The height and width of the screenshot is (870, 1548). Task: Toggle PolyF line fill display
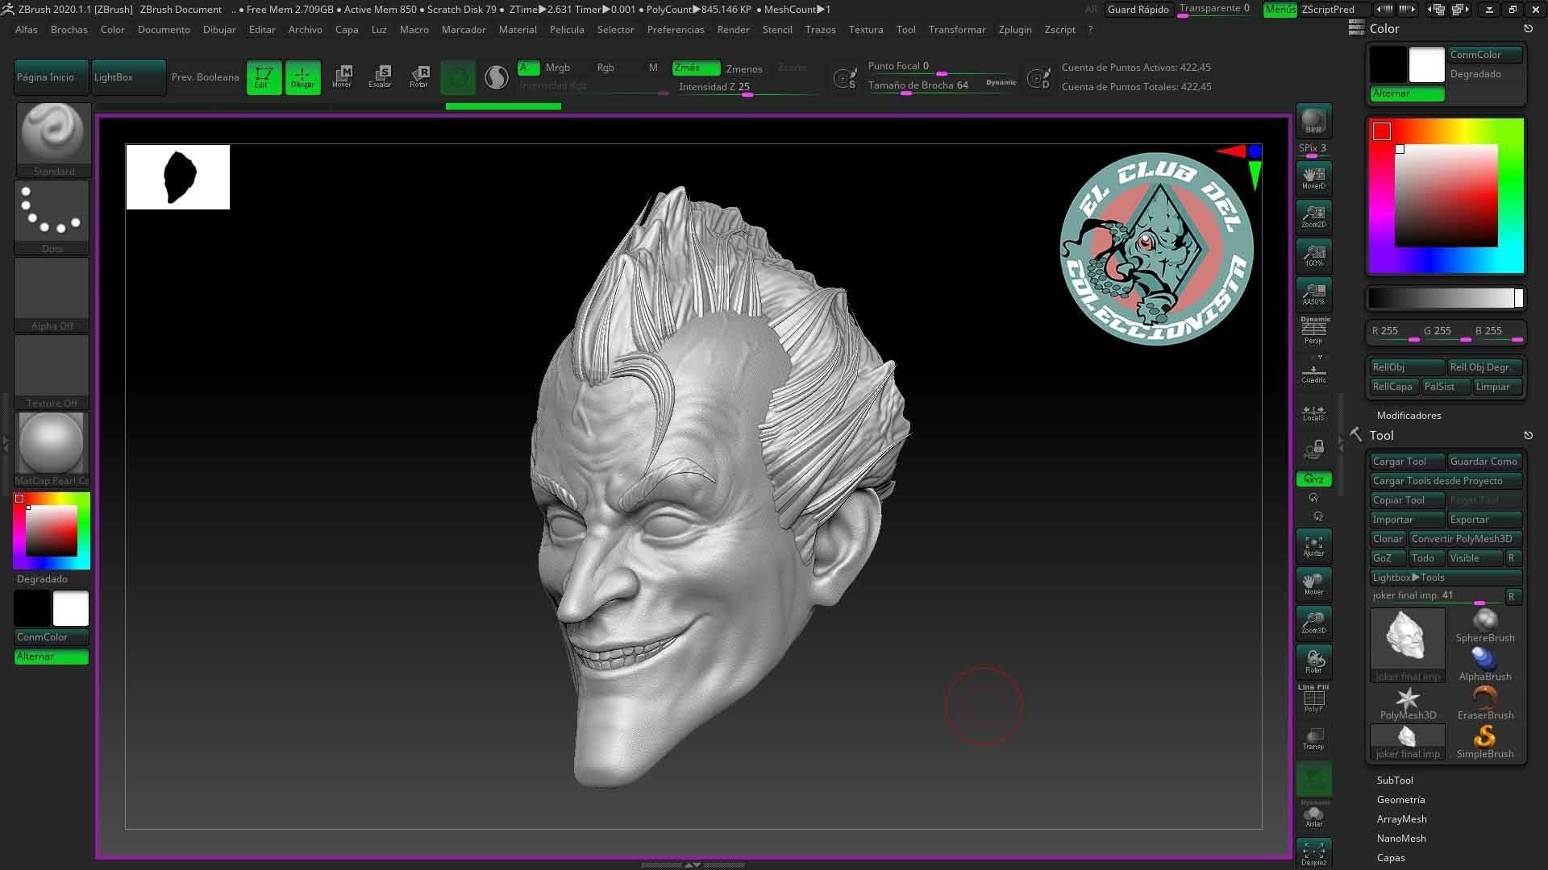[x=1313, y=698]
